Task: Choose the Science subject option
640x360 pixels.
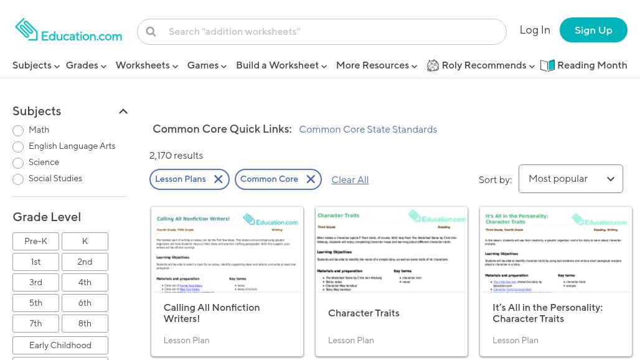Action: 18,163
